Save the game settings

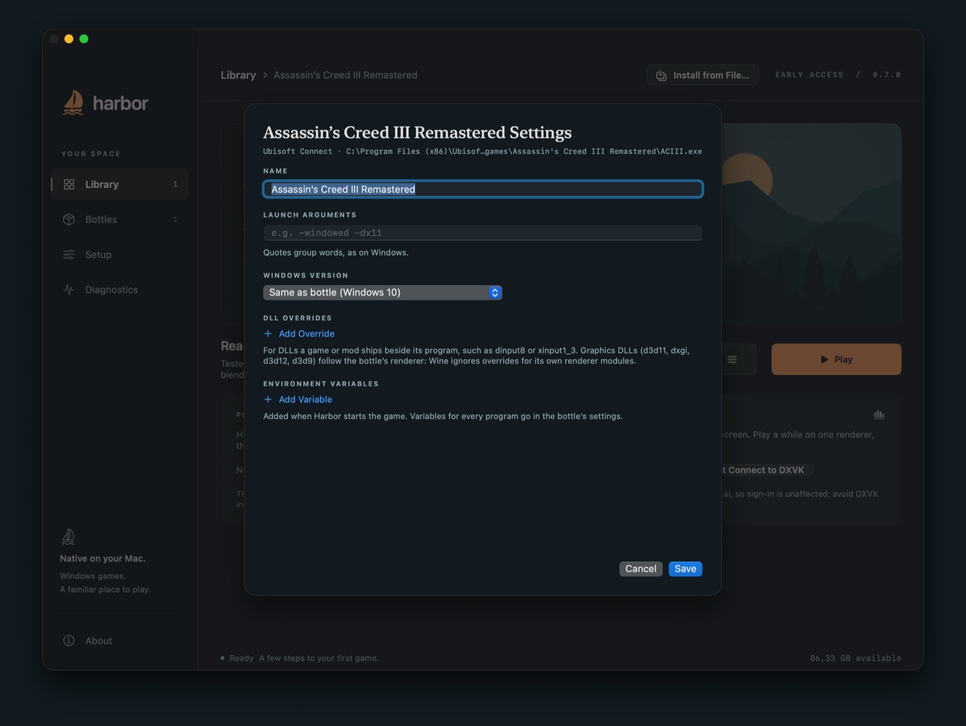click(685, 569)
